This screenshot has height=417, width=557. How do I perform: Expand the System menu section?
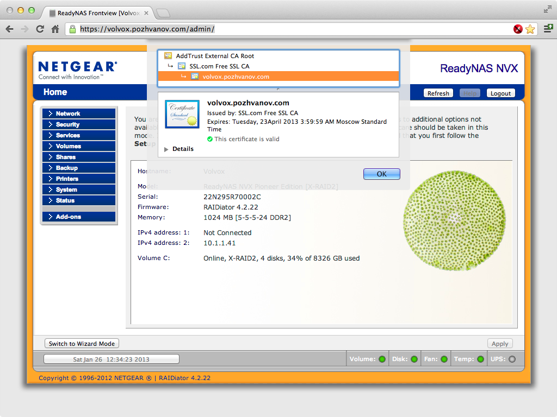[x=79, y=189]
